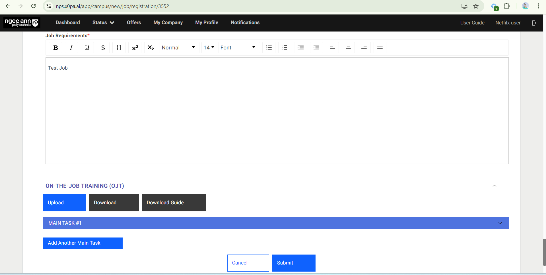Click the logout icon in navbar
546x275 pixels.
pyautogui.click(x=534, y=23)
